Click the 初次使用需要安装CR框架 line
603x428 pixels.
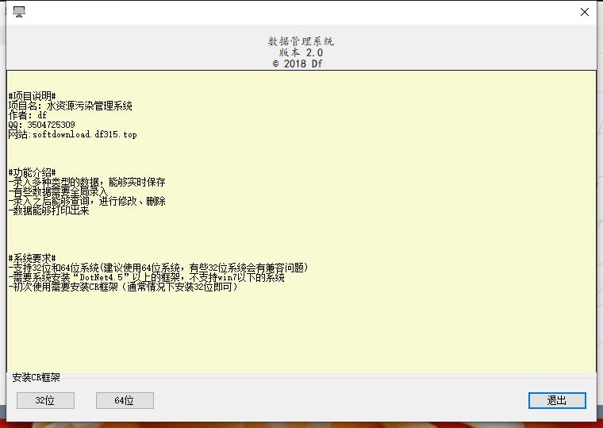123,287
